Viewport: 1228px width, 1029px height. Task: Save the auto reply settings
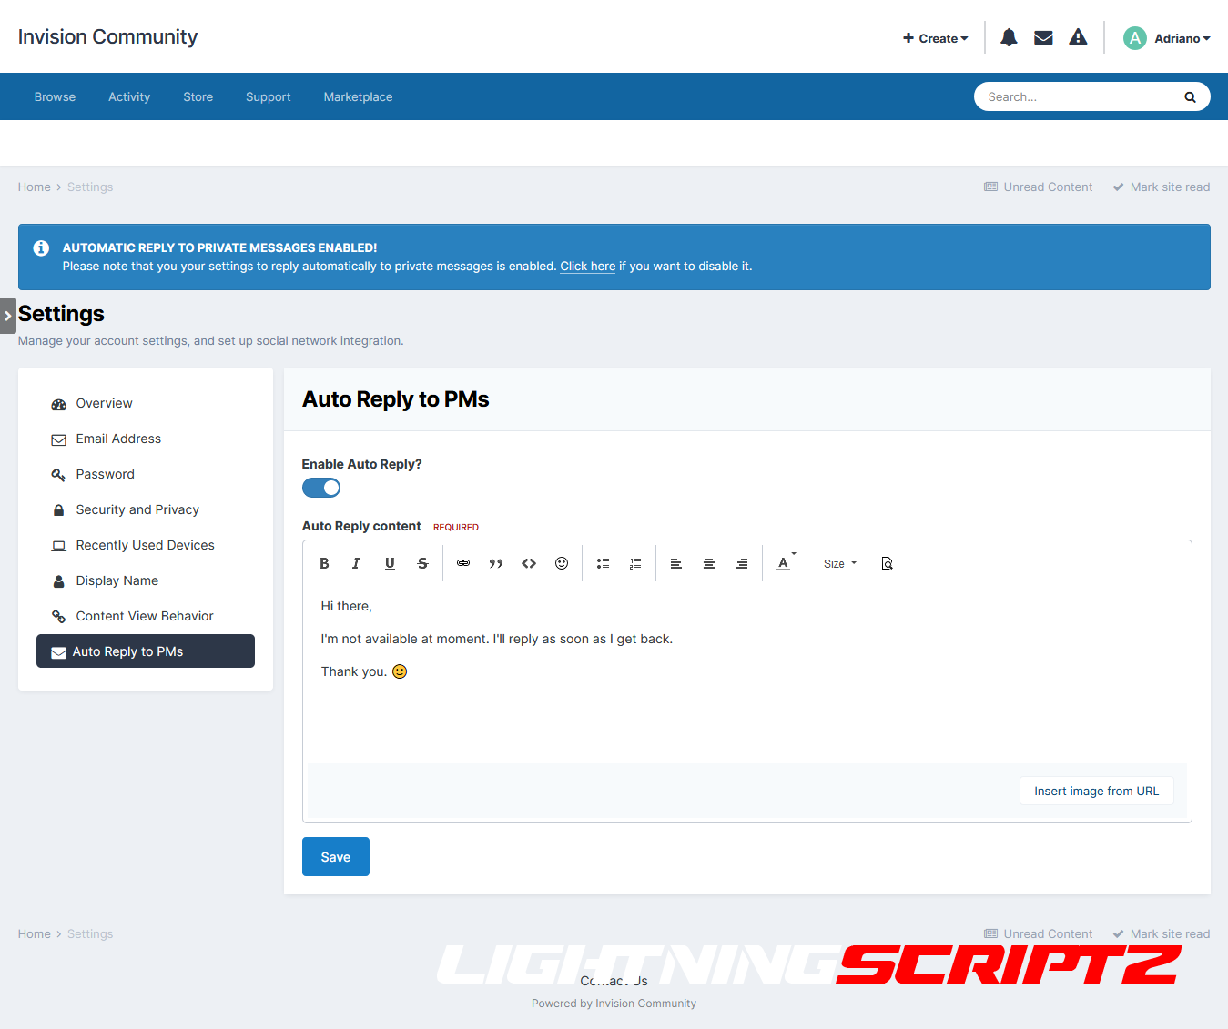pos(335,856)
